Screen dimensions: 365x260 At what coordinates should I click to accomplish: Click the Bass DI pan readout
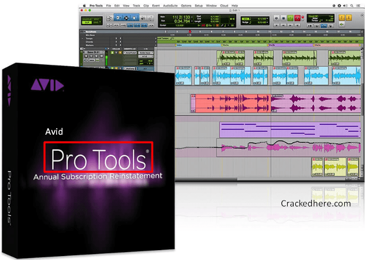pos(146,63)
